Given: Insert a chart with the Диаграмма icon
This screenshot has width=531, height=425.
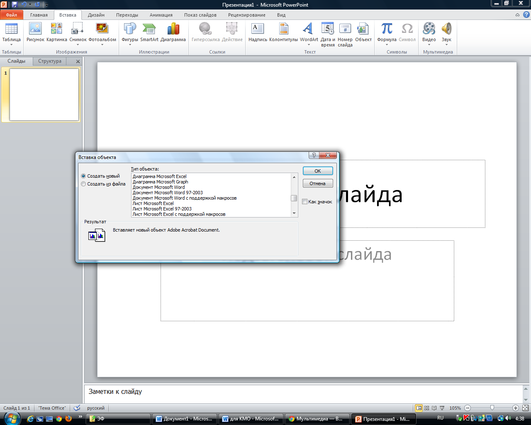Looking at the screenshot, I should pyautogui.click(x=173, y=32).
